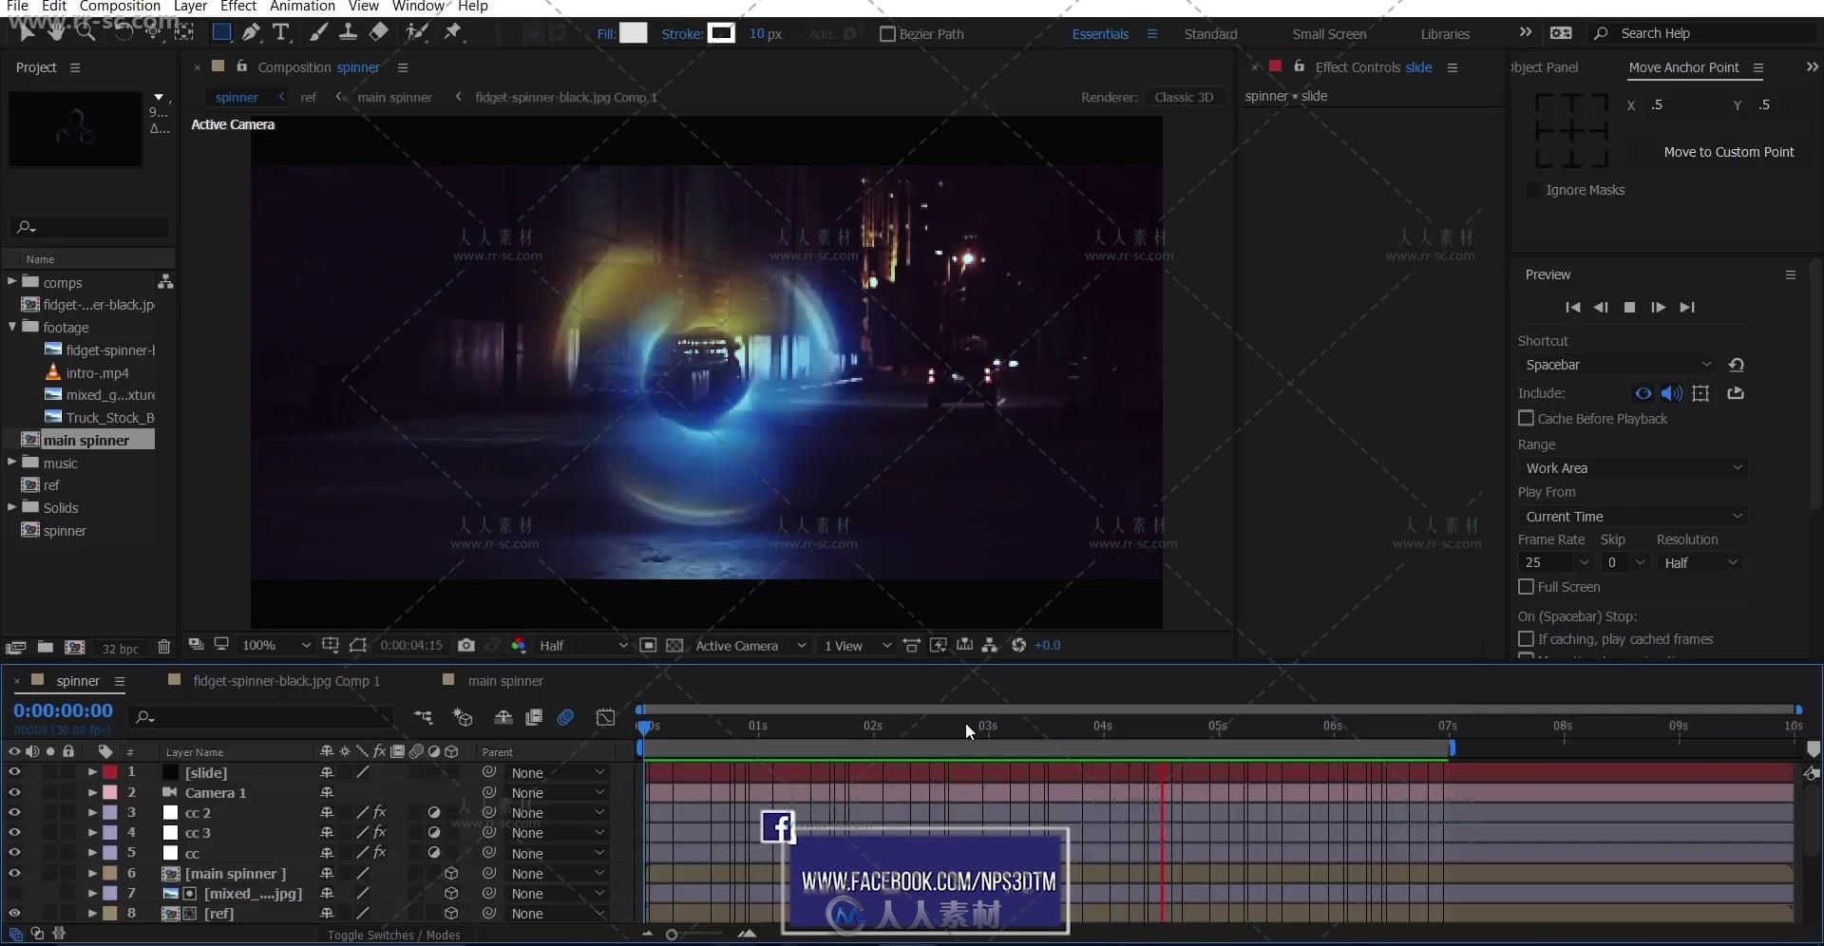The height and width of the screenshot is (946, 1824).
Task: Enable Cache Before Playback
Action: coord(1526,419)
